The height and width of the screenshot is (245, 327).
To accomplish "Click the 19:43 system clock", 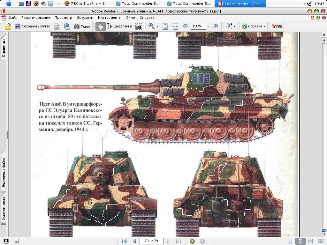I will point(319,4).
